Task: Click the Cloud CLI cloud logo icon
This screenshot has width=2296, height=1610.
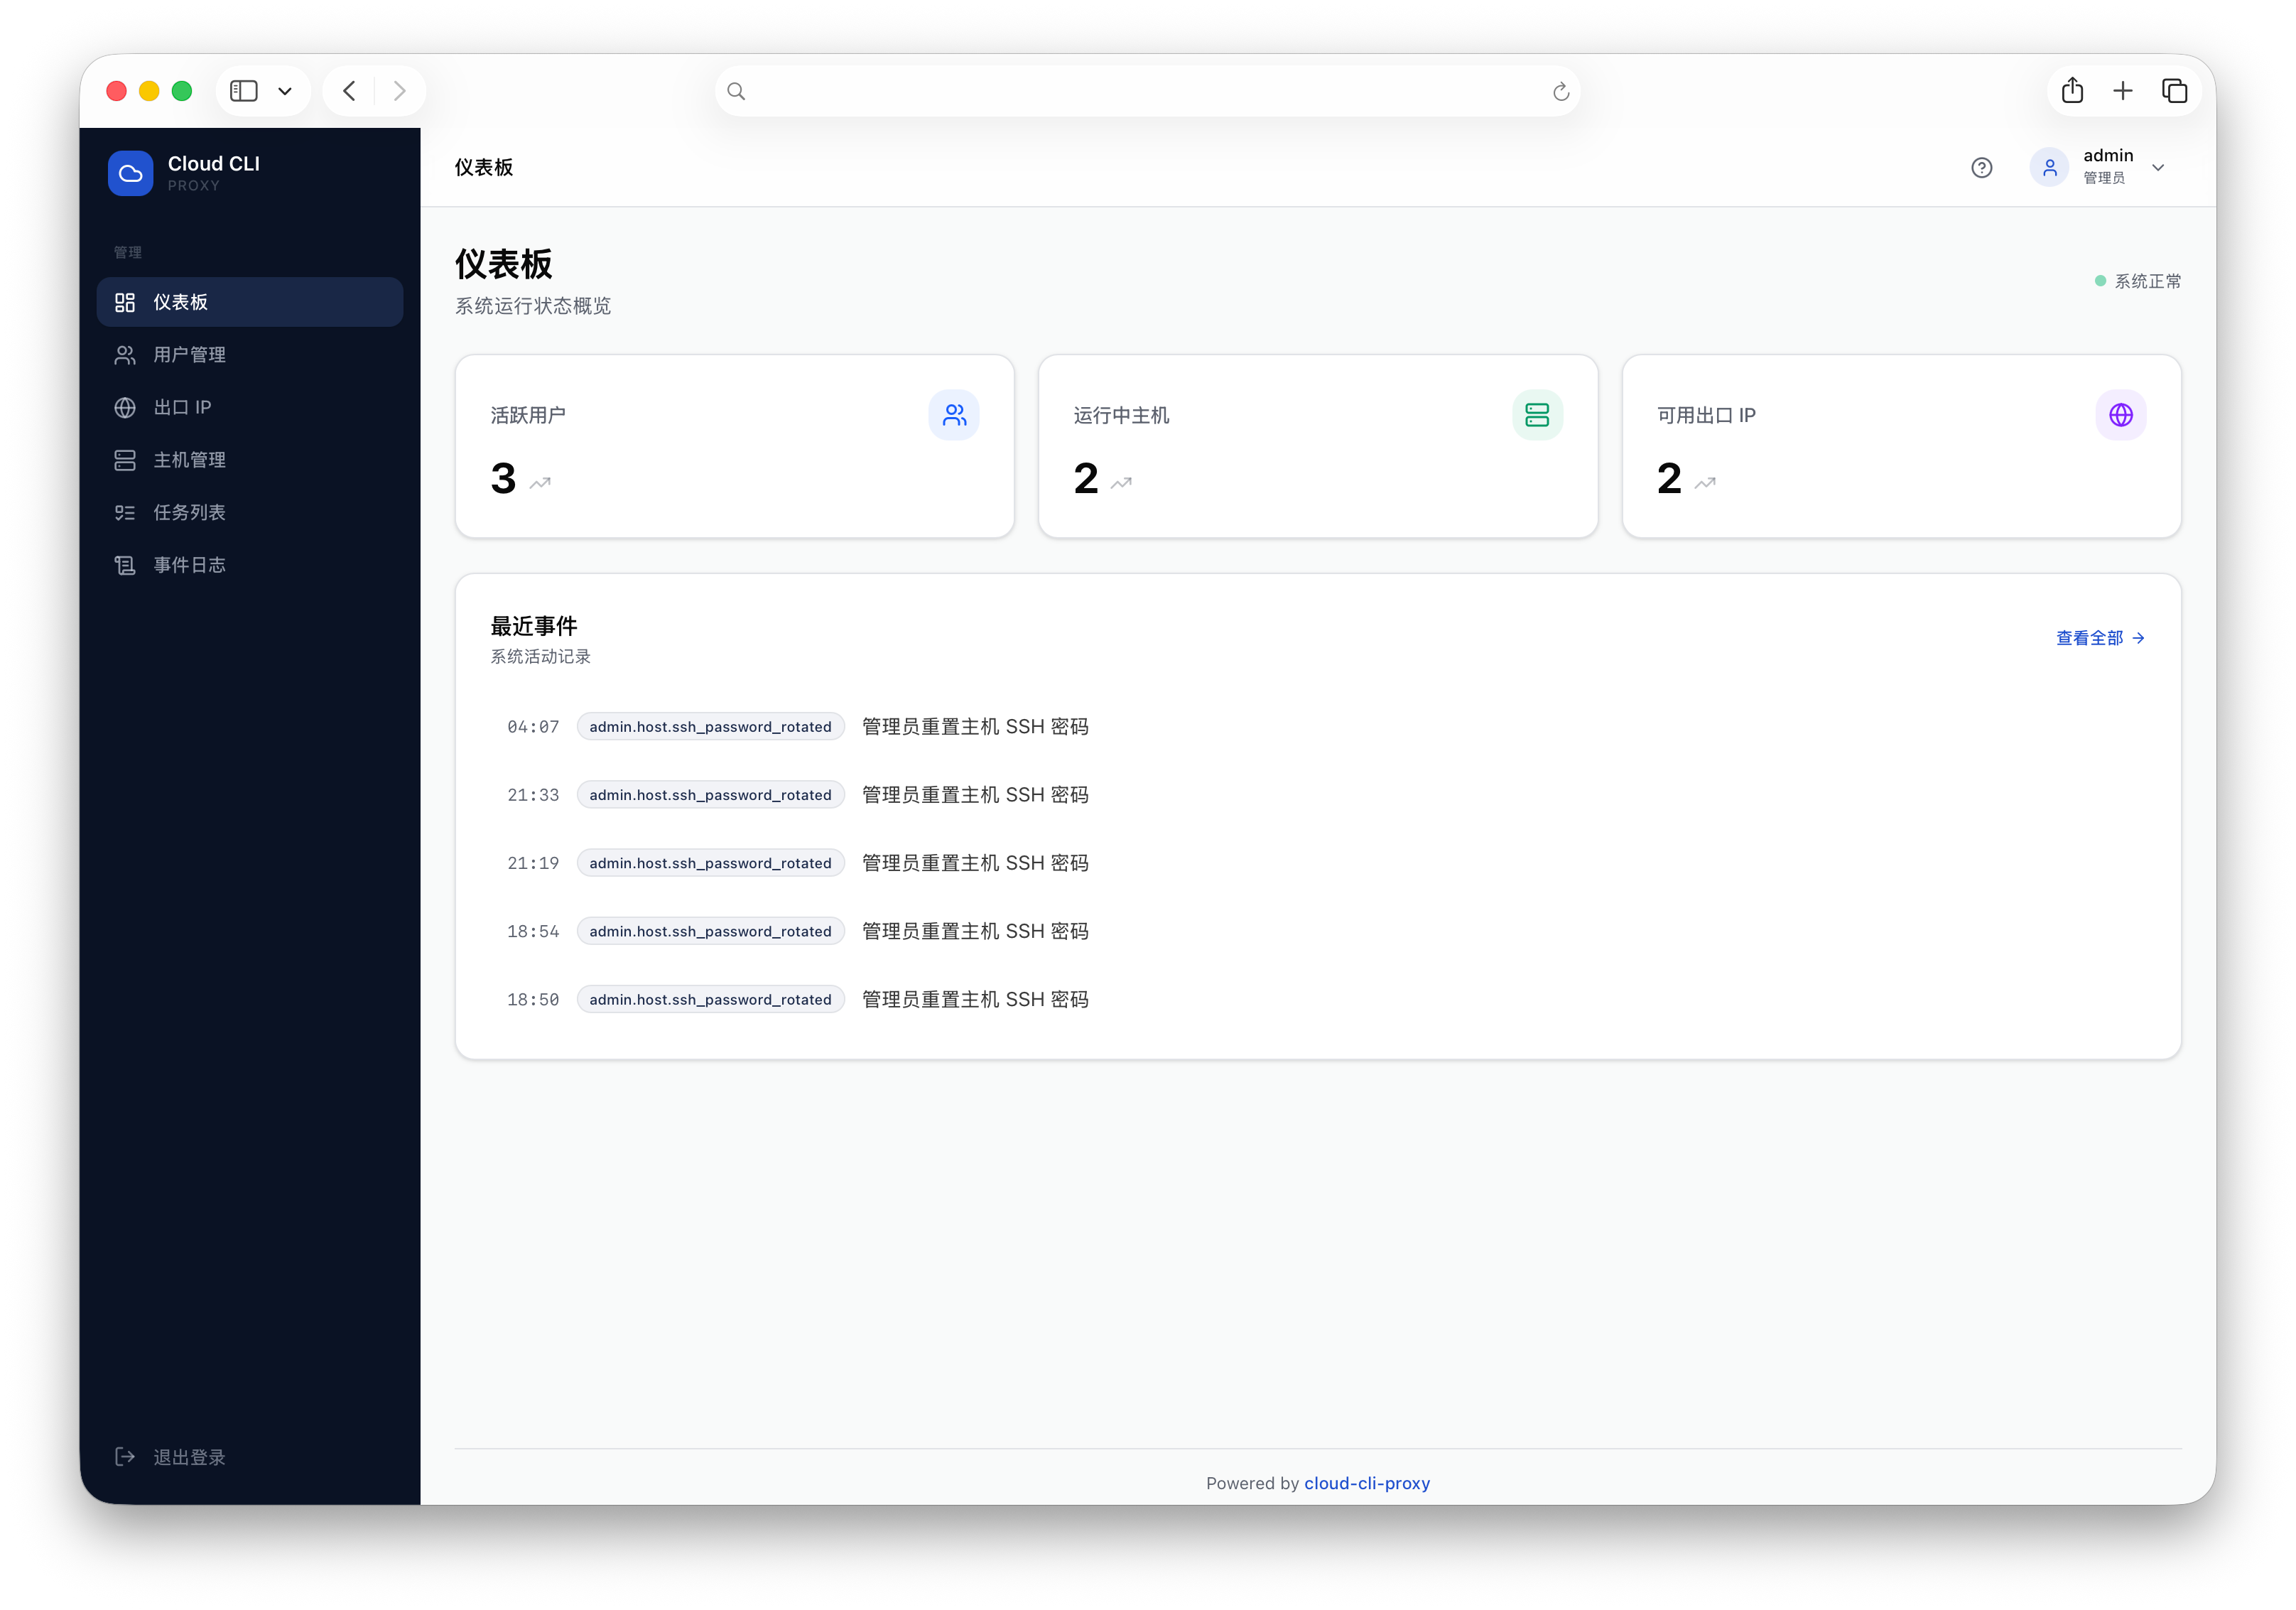Action: click(130, 173)
